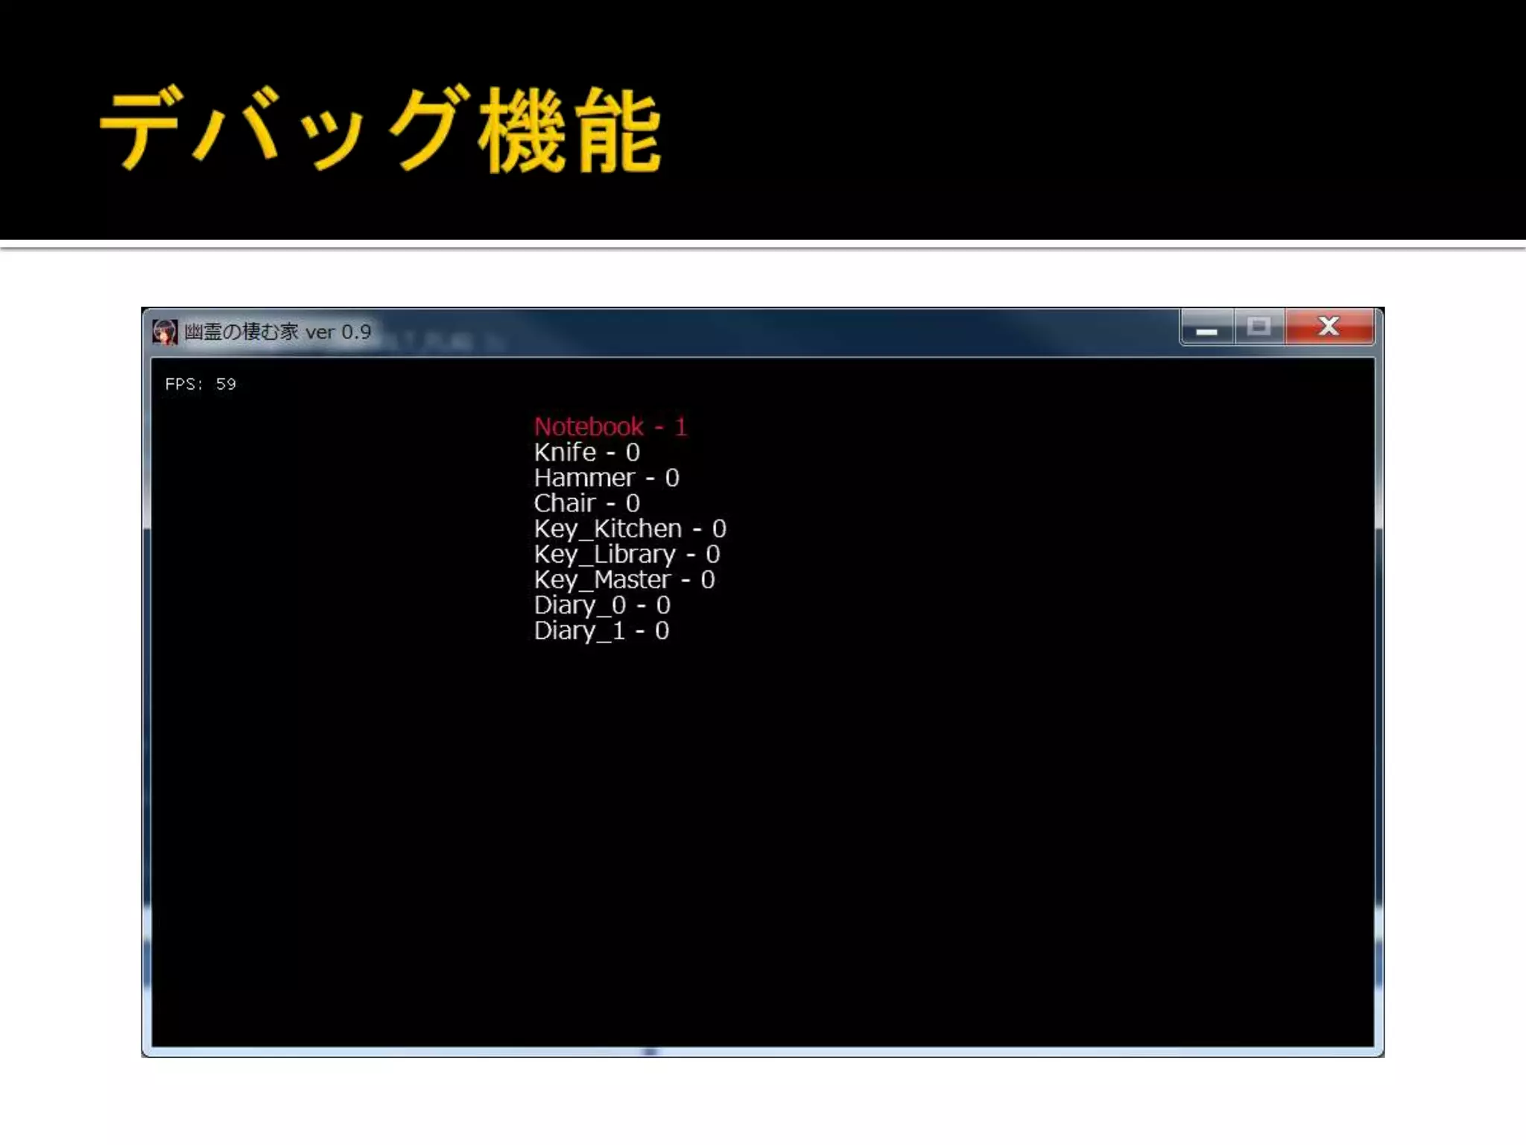Image resolution: width=1526 pixels, height=1145 pixels.
Task: Click the デバッグ機能 slide heading
Action: coord(380,130)
